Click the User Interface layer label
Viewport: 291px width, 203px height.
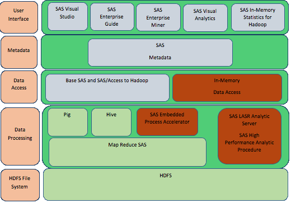pos(18,17)
